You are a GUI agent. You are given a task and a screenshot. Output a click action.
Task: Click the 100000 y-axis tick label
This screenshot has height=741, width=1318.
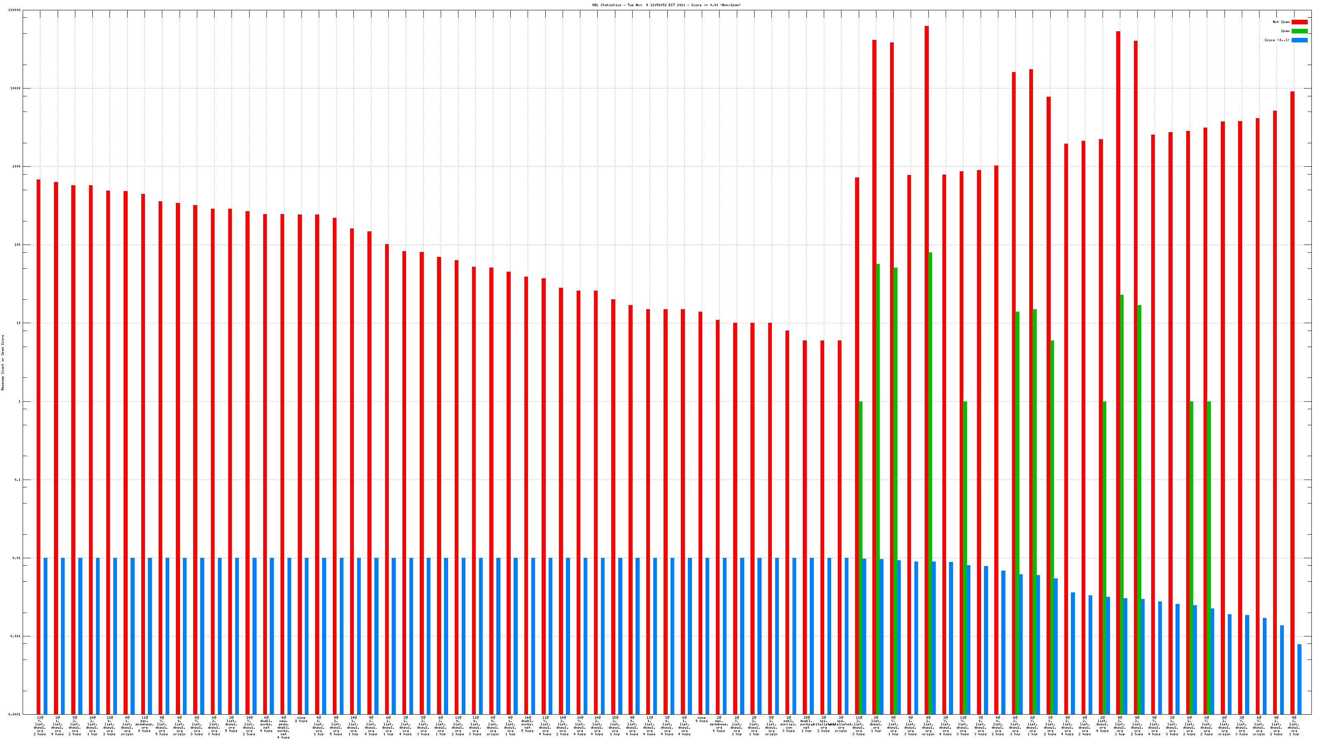click(15, 10)
